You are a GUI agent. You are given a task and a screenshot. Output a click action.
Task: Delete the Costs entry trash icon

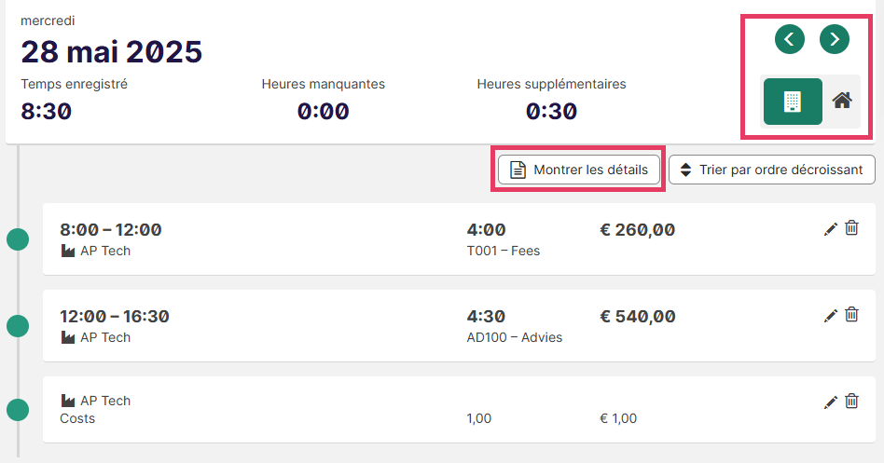point(852,401)
